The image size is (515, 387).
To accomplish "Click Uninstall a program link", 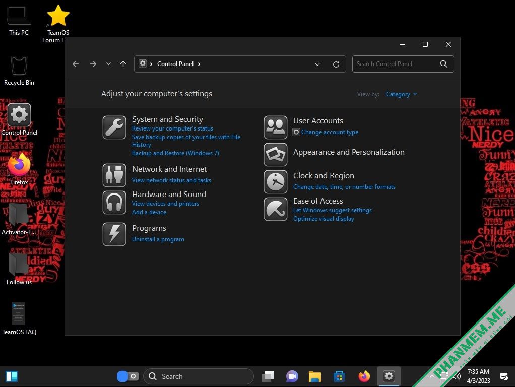I will [x=158, y=239].
